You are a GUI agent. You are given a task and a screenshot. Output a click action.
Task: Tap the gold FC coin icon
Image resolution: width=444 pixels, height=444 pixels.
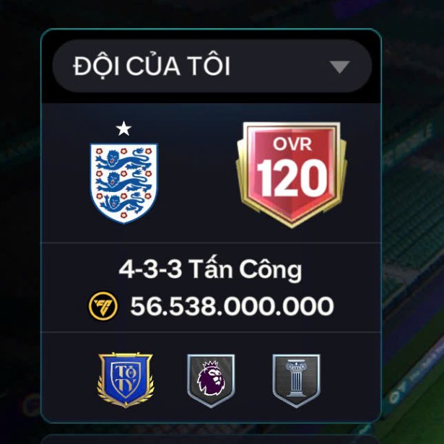point(103,306)
